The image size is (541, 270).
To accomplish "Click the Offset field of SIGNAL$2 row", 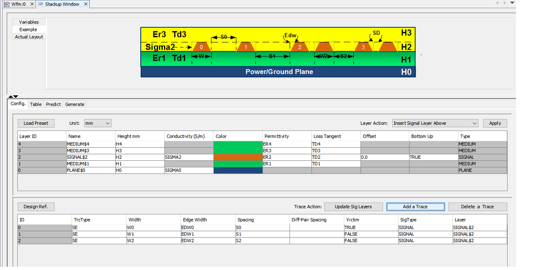I will 384,157.
